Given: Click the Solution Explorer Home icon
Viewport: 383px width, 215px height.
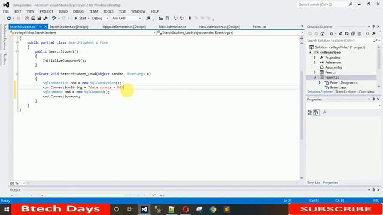Looking at the screenshot, I should 323,33.
